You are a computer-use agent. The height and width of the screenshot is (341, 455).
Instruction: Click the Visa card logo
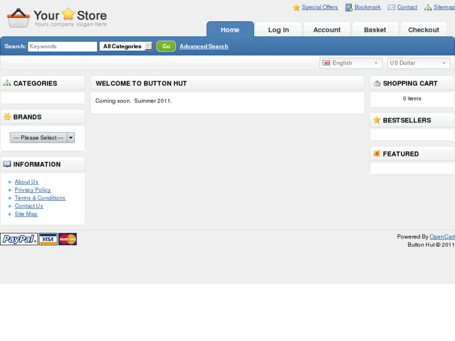pos(48,239)
